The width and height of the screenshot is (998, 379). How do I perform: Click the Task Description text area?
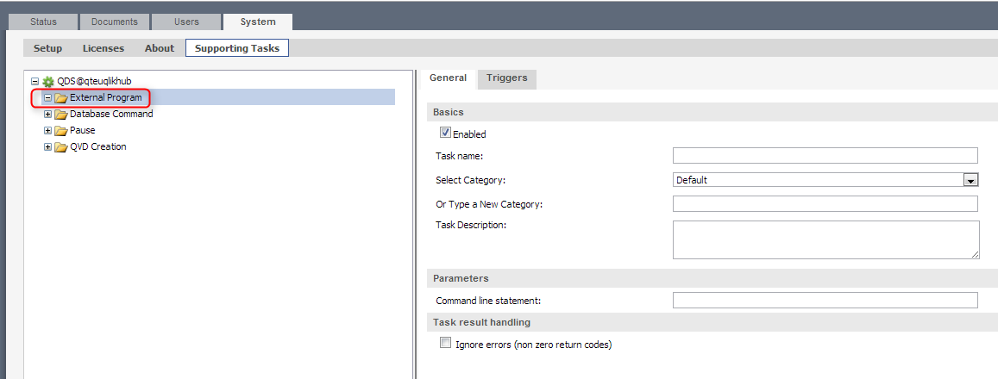coord(825,239)
